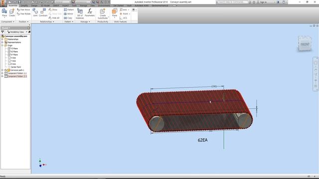Select the Pattern component tool
This screenshot has height=179, width=319.
point(69,9)
